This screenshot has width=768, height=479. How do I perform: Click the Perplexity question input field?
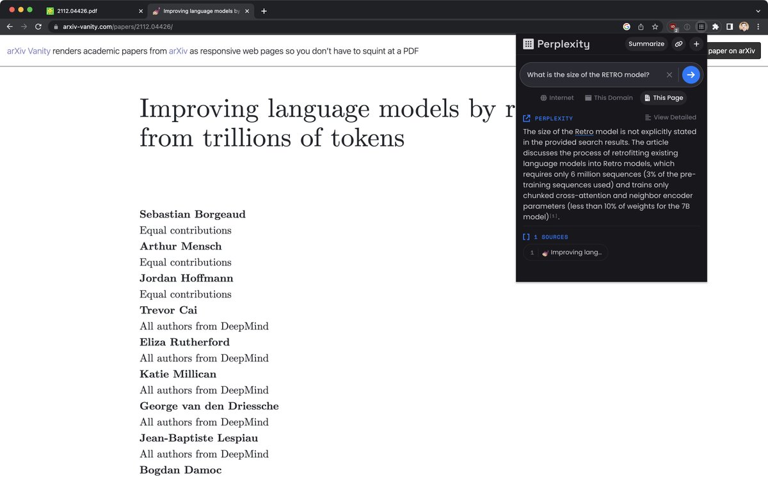pyautogui.click(x=592, y=75)
